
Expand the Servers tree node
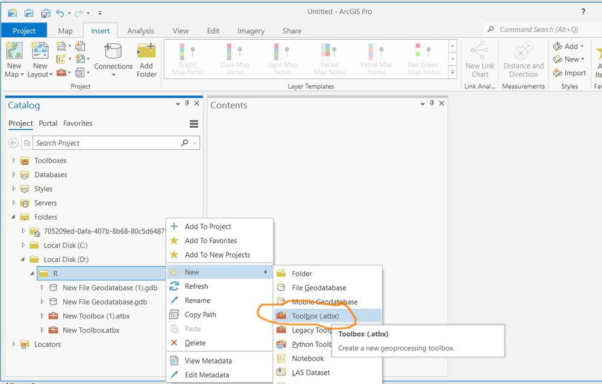(x=14, y=203)
